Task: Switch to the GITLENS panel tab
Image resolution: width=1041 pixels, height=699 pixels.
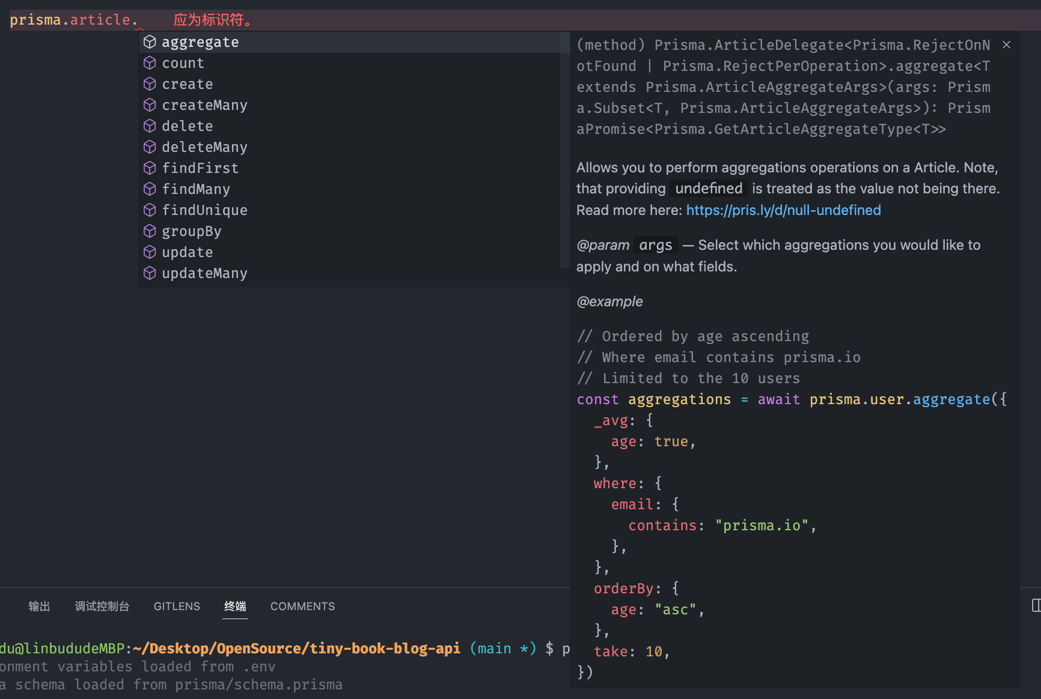Action: click(177, 607)
